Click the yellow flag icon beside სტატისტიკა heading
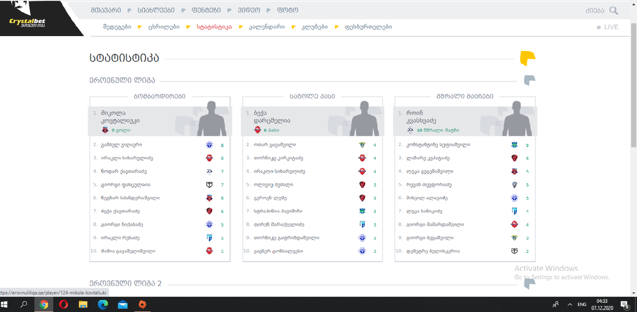 (528, 58)
